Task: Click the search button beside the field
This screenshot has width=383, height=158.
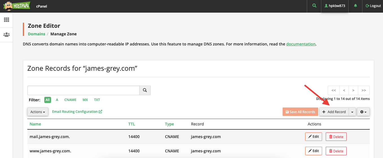Action: pyautogui.click(x=145, y=90)
